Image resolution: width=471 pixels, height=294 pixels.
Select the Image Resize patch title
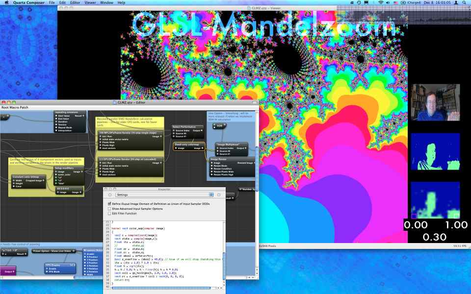click(x=218, y=159)
